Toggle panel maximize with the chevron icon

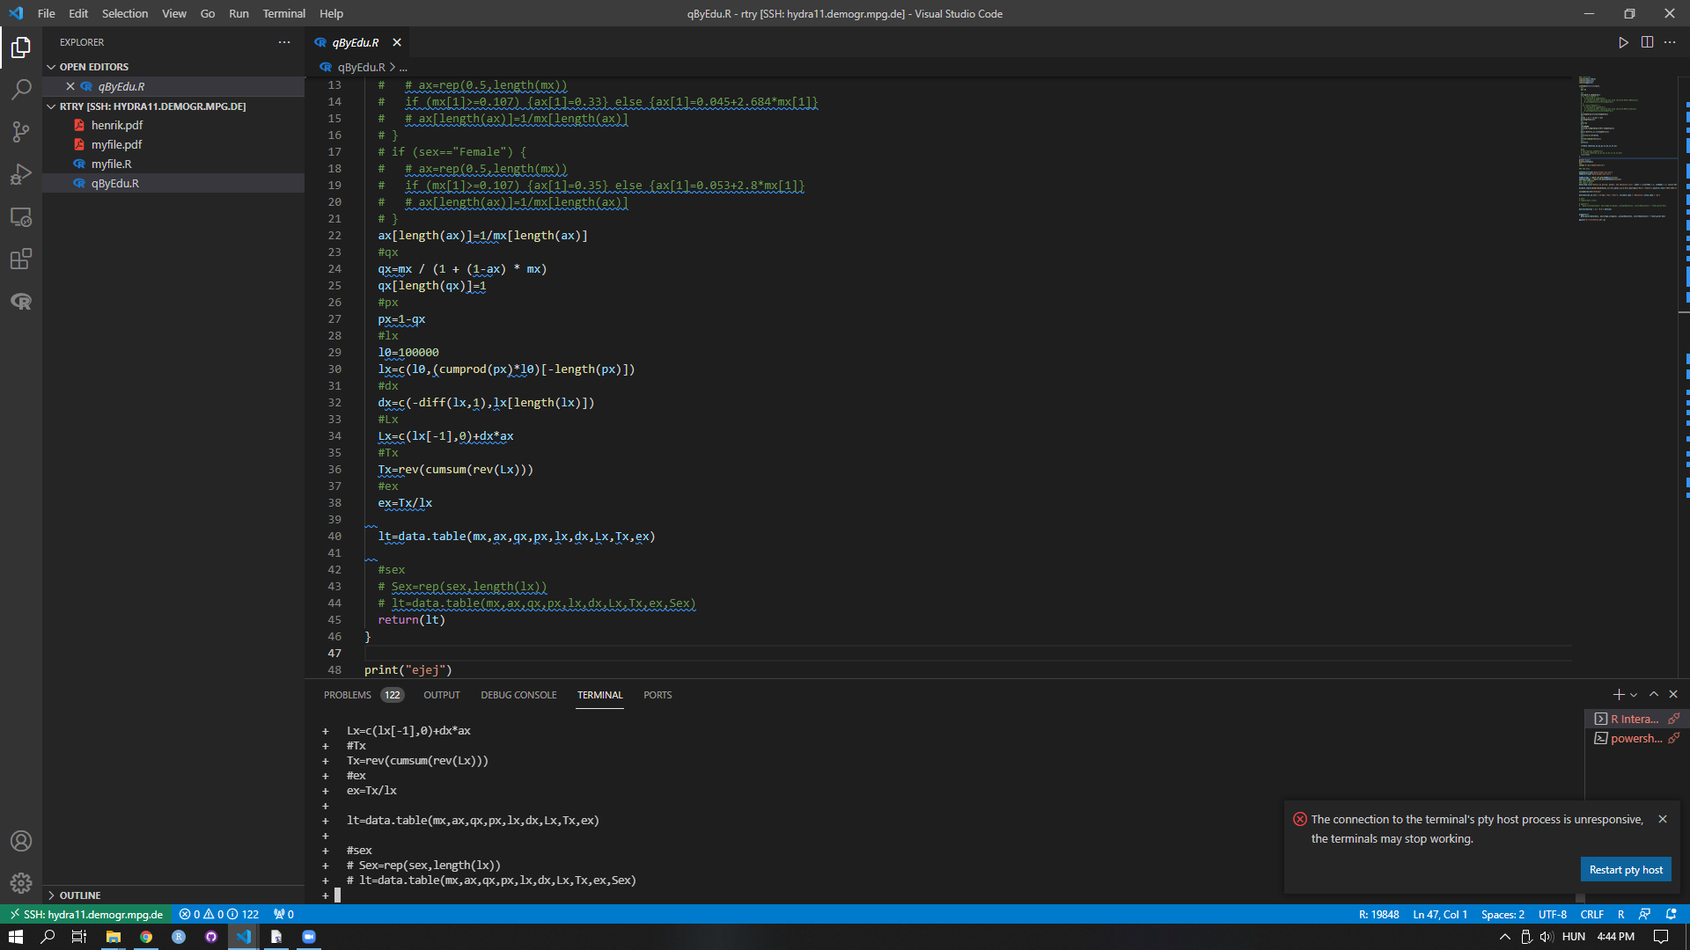coord(1653,694)
